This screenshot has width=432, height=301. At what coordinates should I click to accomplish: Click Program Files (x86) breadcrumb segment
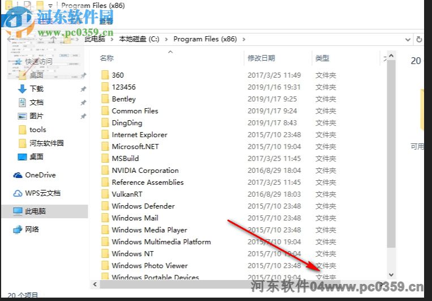coord(206,39)
